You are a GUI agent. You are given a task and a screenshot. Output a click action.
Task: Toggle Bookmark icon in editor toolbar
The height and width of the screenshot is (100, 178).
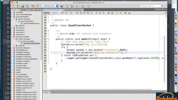[103, 13]
